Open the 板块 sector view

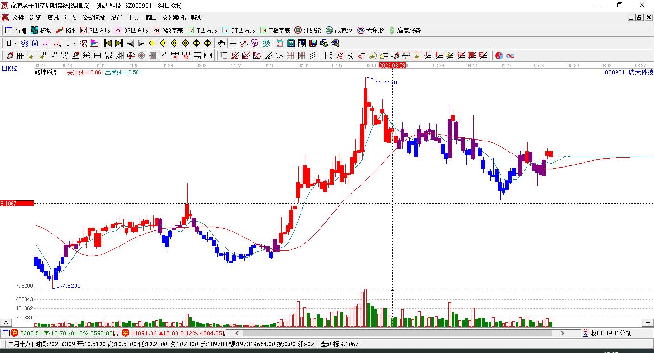click(41, 30)
